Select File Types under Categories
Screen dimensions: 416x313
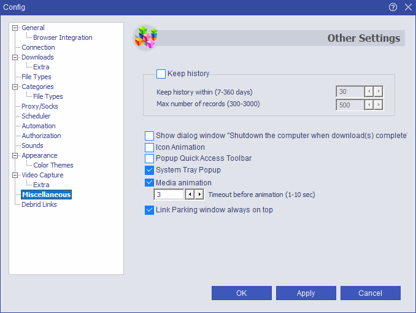pyautogui.click(x=48, y=96)
